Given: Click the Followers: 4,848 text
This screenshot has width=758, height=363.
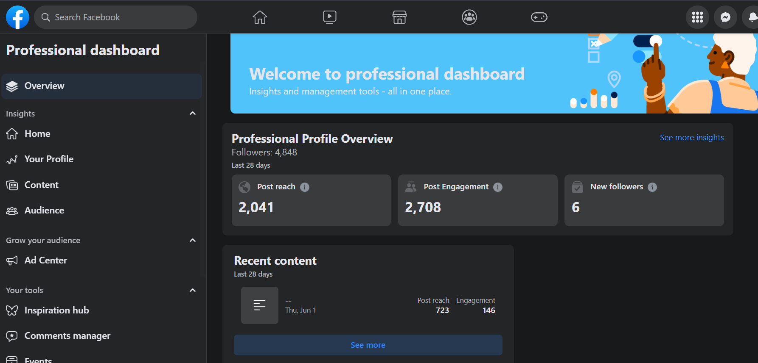Looking at the screenshot, I should click(264, 152).
